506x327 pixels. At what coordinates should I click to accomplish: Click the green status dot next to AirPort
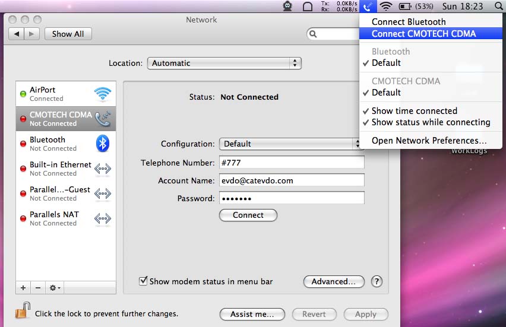(x=23, y=94)
